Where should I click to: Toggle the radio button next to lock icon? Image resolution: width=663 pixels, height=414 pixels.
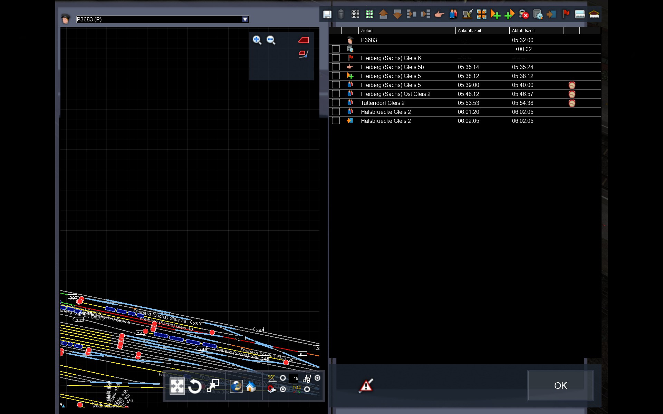pyautogui.click(x=317, y=378)
